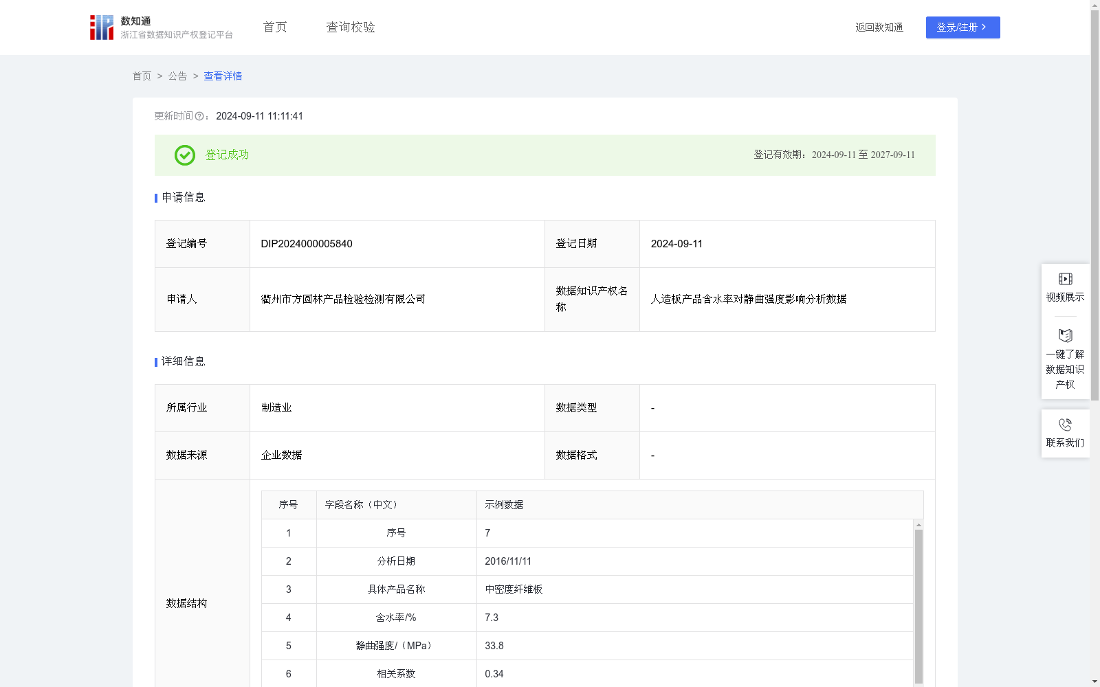Go to 首页 in breadcrumb
Image resolution: width=1100 pixels, height=687 pixels.
(x=142, y=76)
